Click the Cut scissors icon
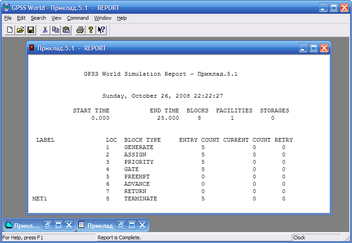Screen dimensions: 352x243 pos(45,30)
